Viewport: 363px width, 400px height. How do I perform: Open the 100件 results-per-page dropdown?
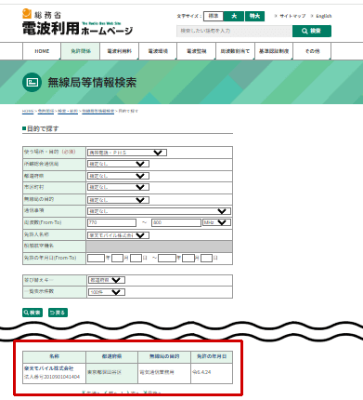[107, 292]
